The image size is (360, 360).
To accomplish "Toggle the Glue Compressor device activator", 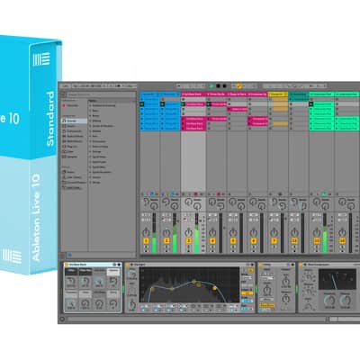I will click(301, 265).
